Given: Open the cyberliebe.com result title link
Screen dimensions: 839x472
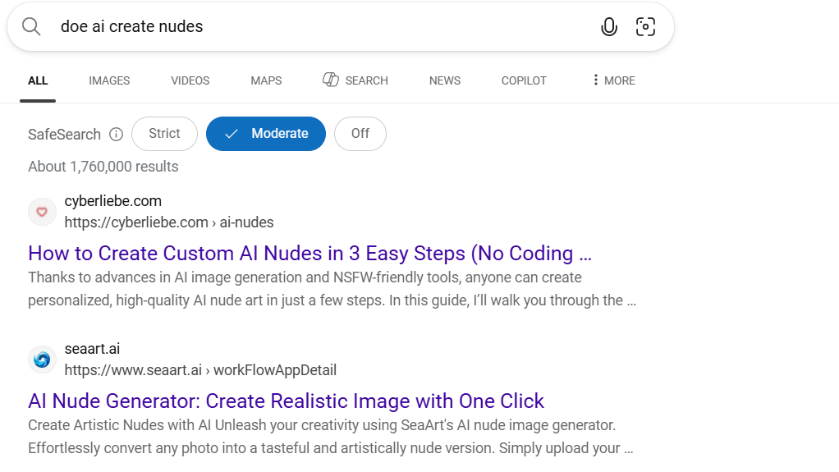Looking at the screenshot, I should click(309, 253).
